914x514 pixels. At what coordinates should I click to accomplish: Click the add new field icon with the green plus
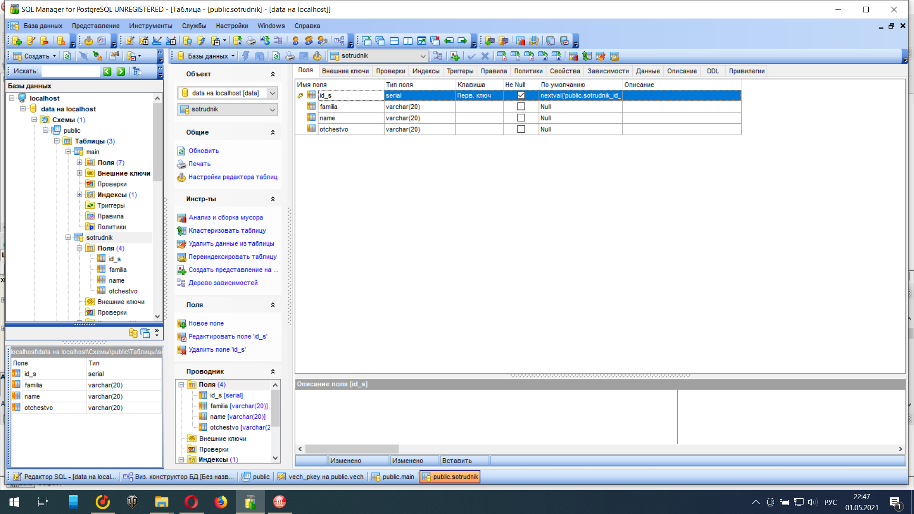click(455, 56)
